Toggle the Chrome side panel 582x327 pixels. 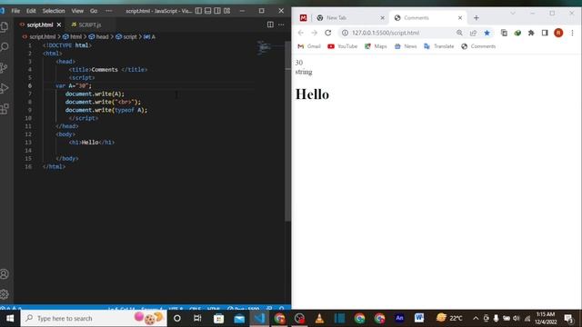pyautogui.click(x=545, y=33)
